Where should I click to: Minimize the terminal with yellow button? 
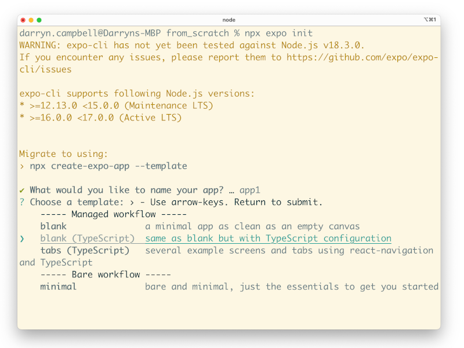(31, 20)
